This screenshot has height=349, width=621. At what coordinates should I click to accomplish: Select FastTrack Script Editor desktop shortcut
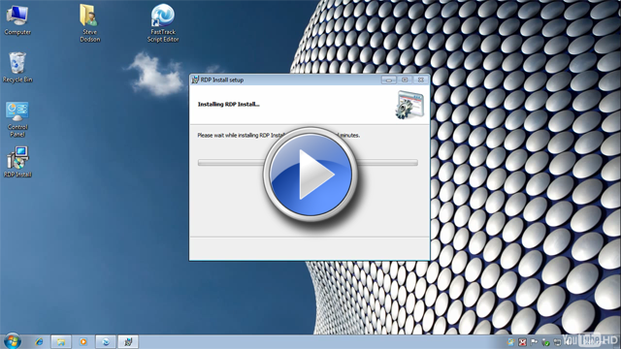point(163,23)
